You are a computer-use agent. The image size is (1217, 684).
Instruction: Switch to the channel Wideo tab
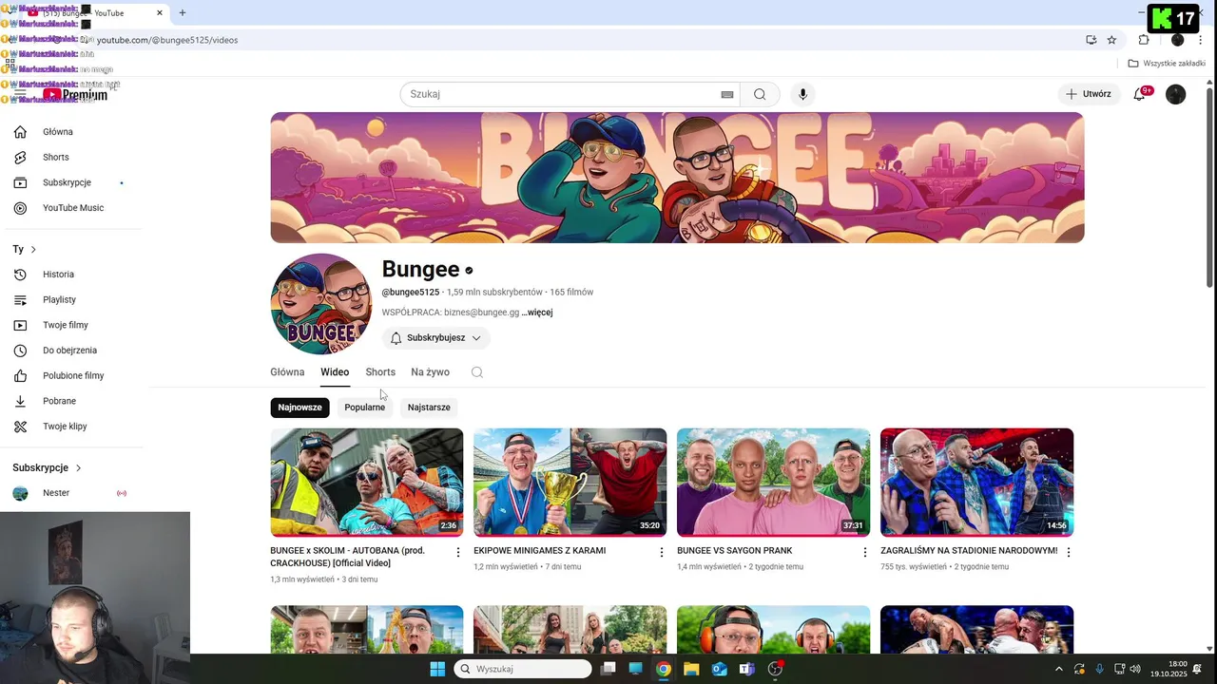pyautogui.click(x=335, y=372)
